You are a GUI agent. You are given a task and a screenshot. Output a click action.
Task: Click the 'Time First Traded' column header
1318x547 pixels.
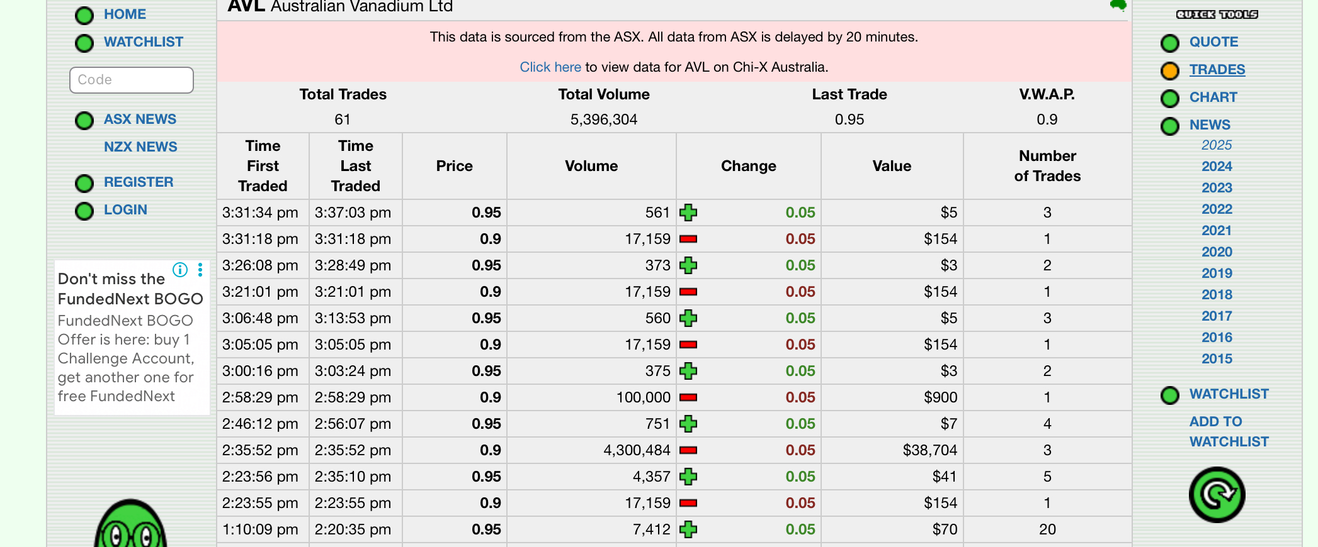[263, 166]
